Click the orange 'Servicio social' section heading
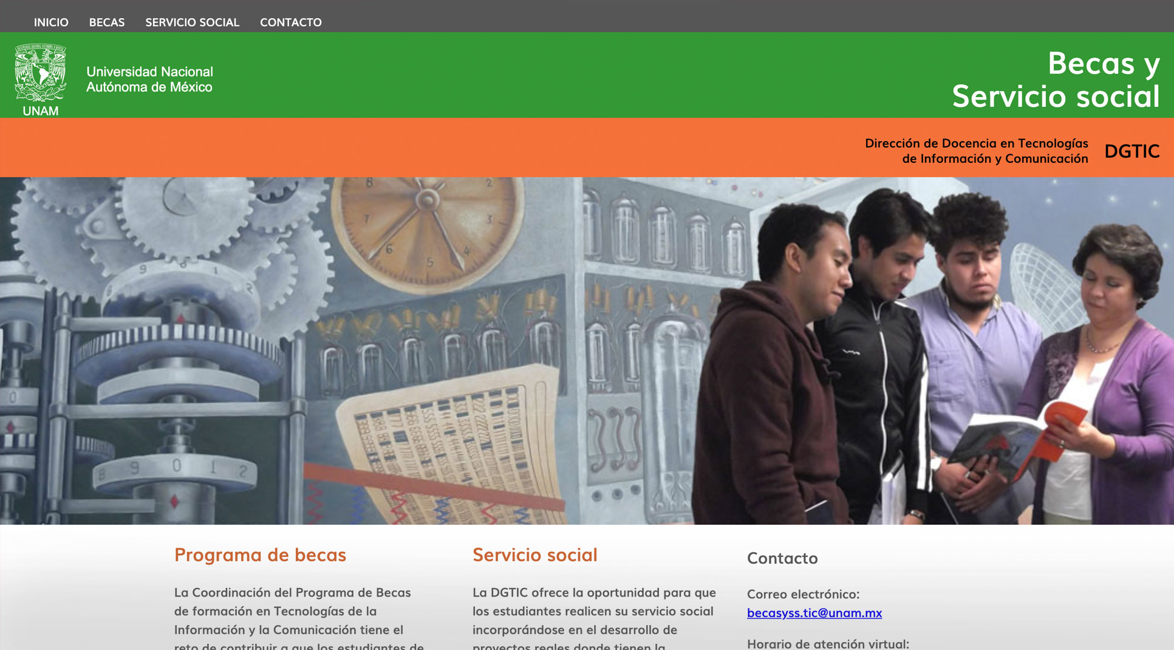Viewport: 1174px width, 650px height. click(534, 555)
